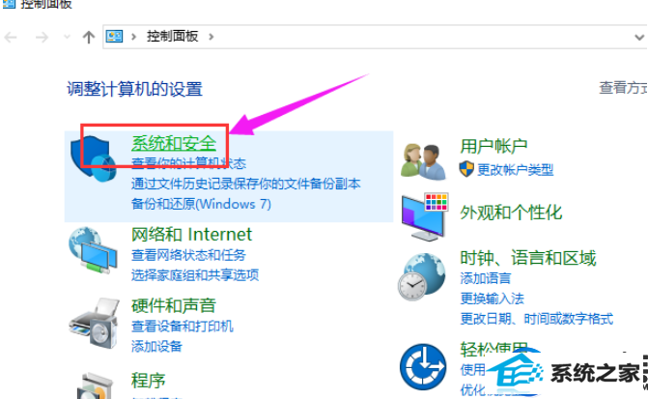Screen dimensions: 648x399
Task: Open 查看网络状态和任务 link
Action: 188,255
